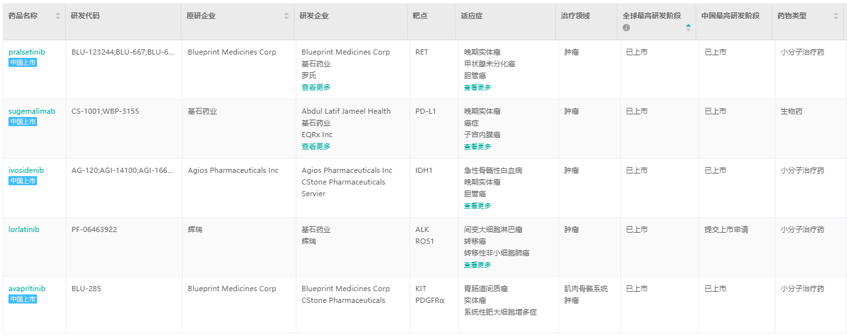
Task: Open the avapritinib drug details
Action: 27,289
